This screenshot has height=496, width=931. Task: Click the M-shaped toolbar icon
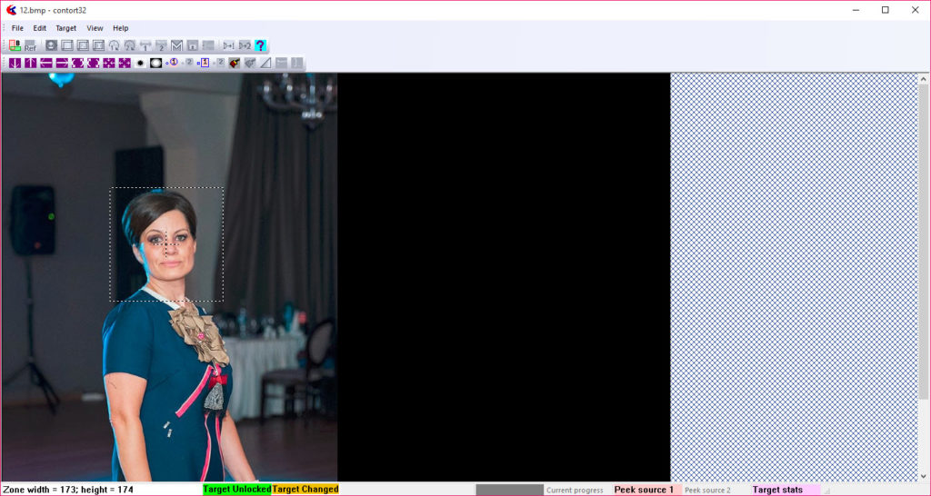[176, 45]
